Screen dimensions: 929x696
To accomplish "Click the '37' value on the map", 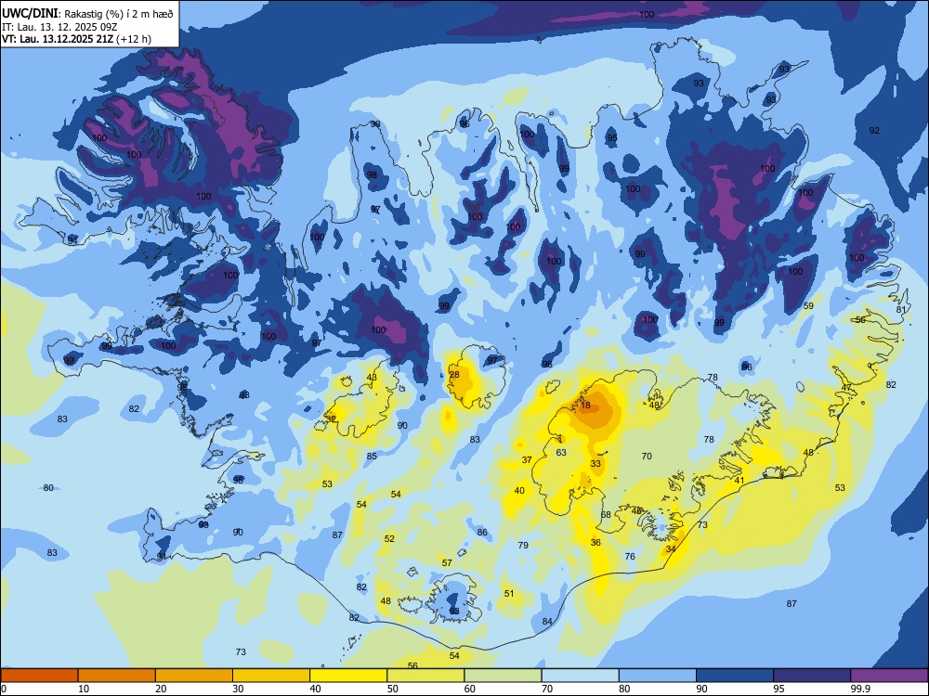I will [x=527, y=460].
